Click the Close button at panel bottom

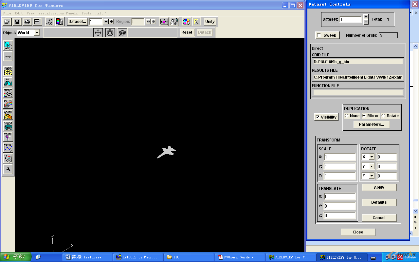tap(358, 232)
